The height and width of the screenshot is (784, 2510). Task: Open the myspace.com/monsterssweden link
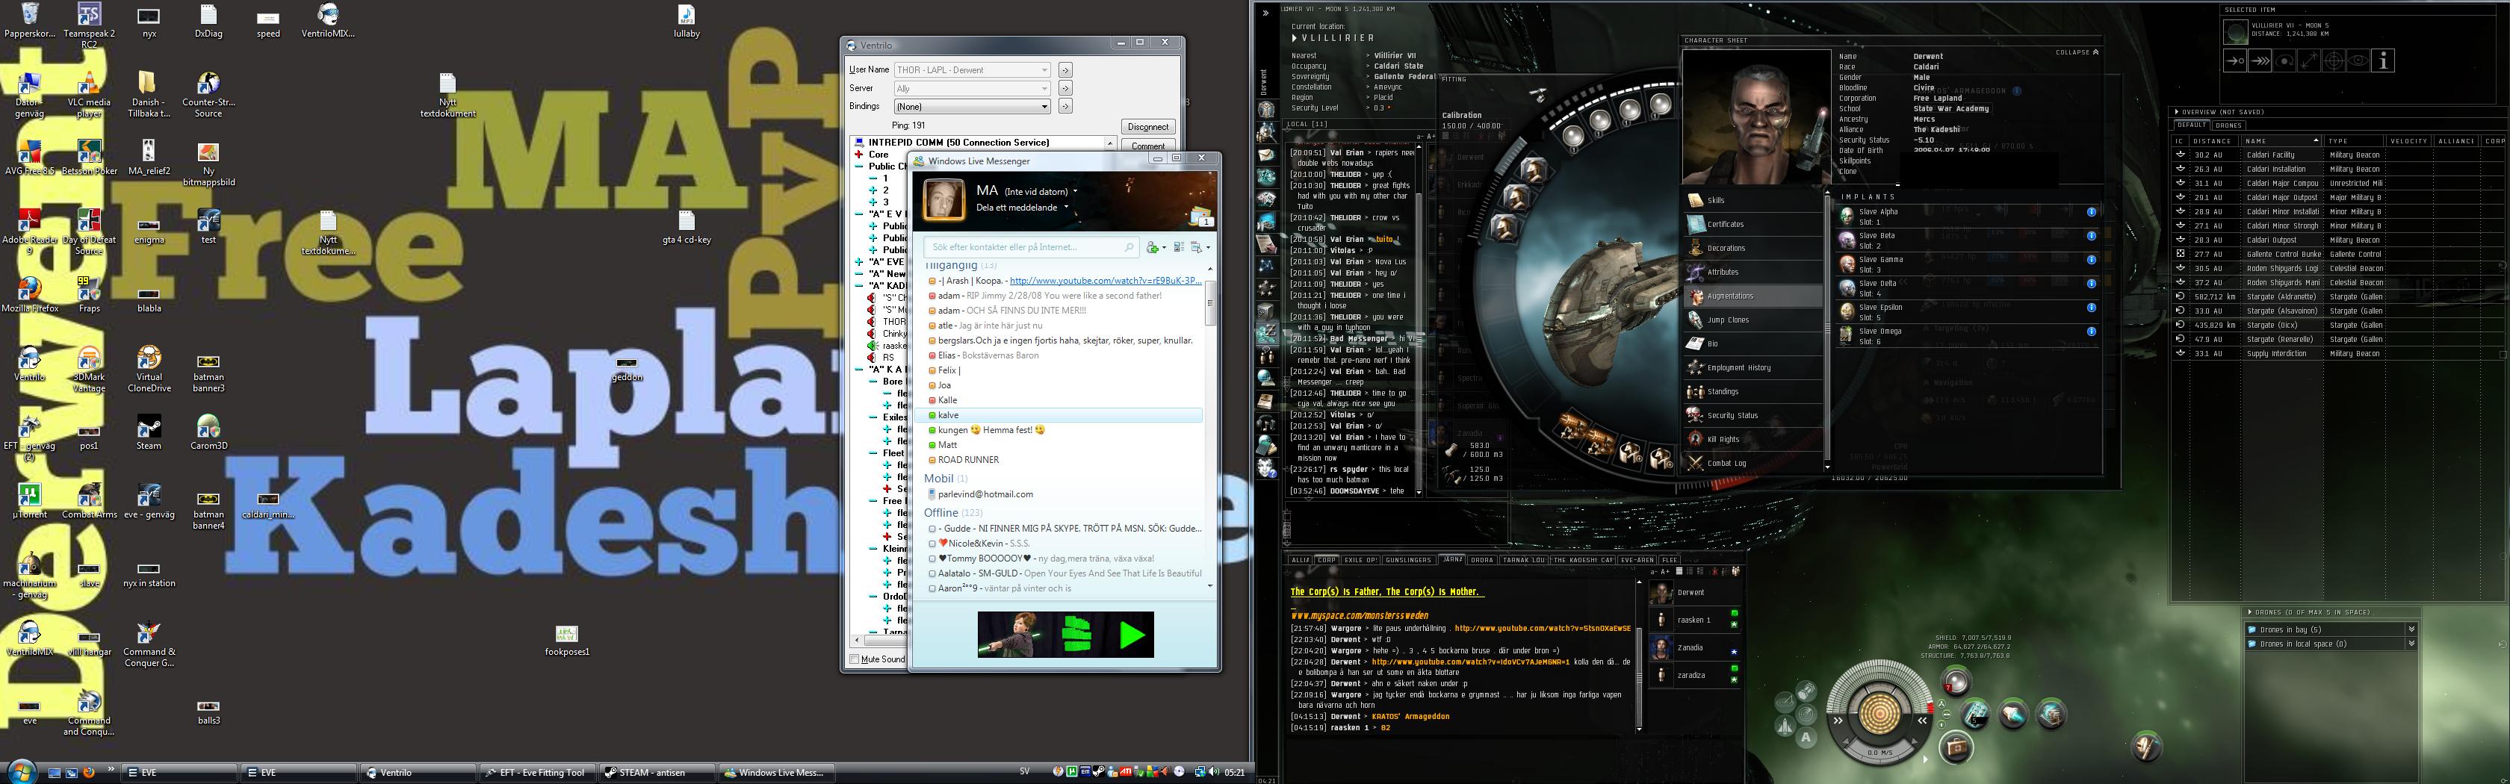pos(1360,615)
